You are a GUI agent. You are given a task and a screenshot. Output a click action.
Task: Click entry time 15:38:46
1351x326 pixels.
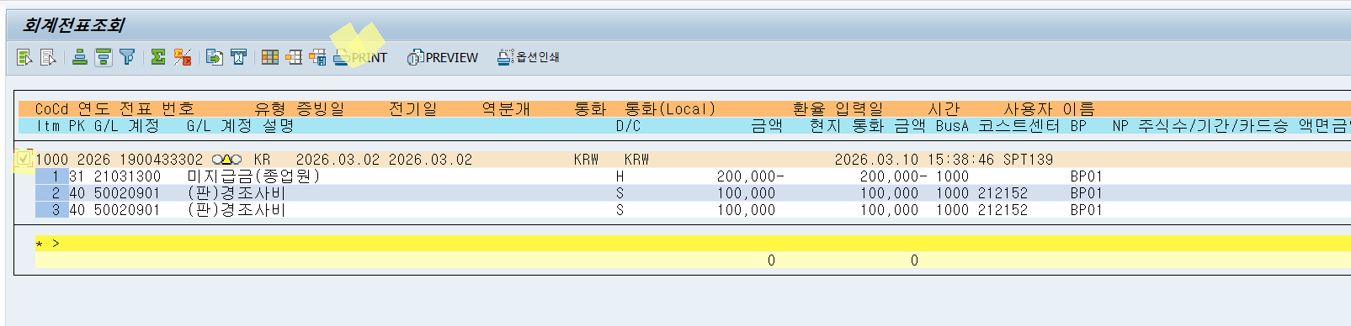point(960,160)
